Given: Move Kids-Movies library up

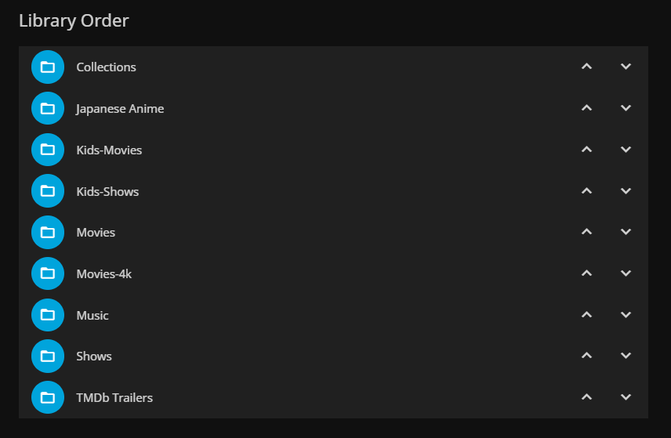Looking at the screenshot, I should pos(586,150).
